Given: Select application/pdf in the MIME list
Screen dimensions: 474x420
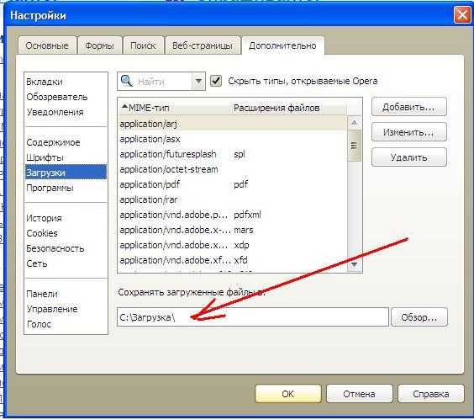Looking at the screenshot, I should 232,184.
